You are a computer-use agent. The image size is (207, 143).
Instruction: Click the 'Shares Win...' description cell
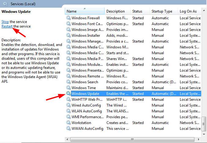tap(117, 59)
